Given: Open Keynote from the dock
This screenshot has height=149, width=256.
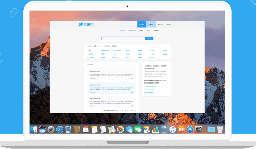Looking at the screenshot, I should point(164,129).
